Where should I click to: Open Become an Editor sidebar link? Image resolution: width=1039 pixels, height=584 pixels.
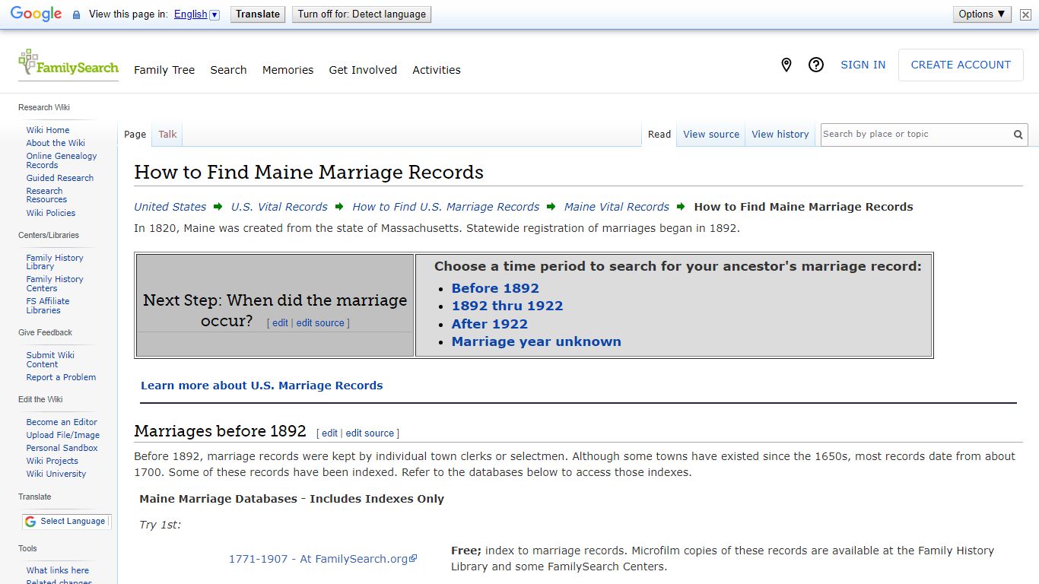62,422
